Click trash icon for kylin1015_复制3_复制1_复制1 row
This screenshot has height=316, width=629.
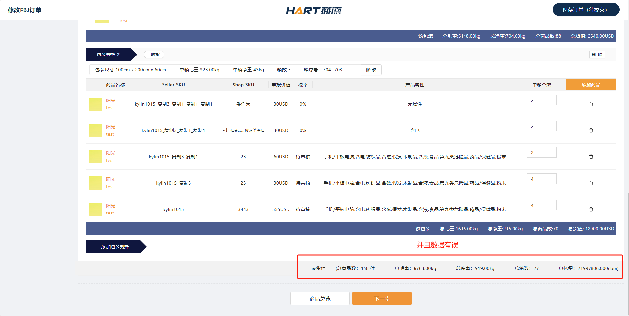(x=591, y=130)
